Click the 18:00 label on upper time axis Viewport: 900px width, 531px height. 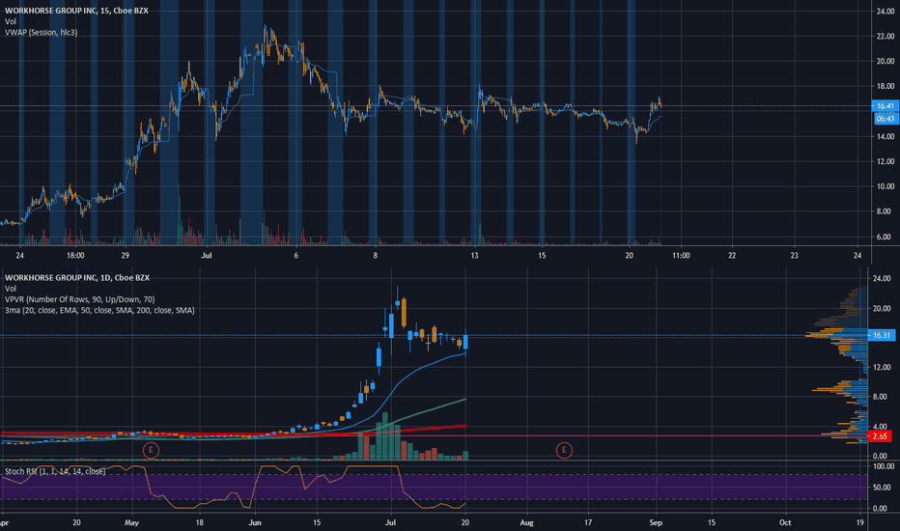[75, 256]
